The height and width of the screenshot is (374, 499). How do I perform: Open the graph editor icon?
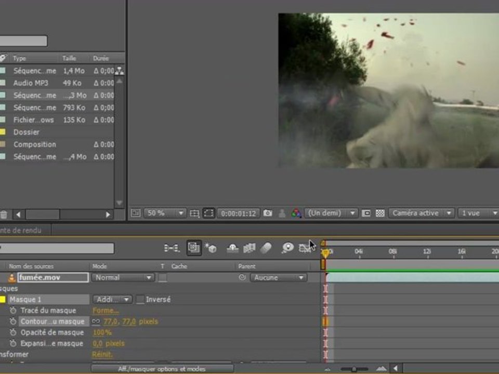305,248
